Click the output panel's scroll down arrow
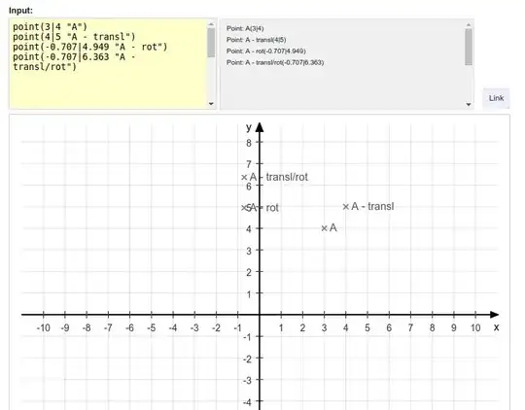The width and height of the screenshot is (525, 410). pos(469,104)
